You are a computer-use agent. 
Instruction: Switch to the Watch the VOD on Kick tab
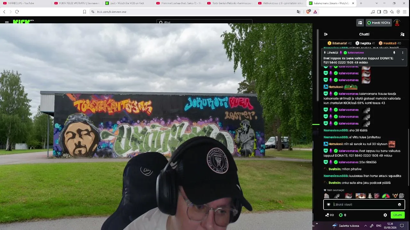coord(127,3)
